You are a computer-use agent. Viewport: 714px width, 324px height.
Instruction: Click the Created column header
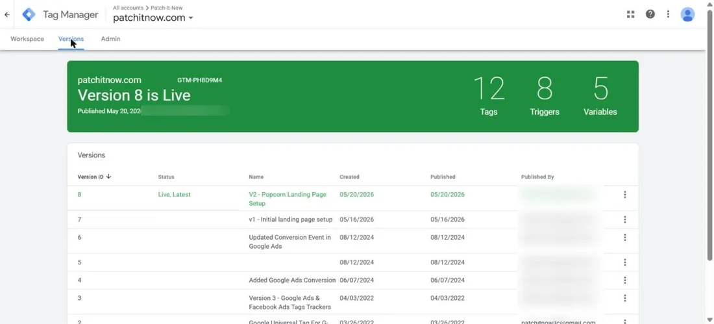(349, 177)
